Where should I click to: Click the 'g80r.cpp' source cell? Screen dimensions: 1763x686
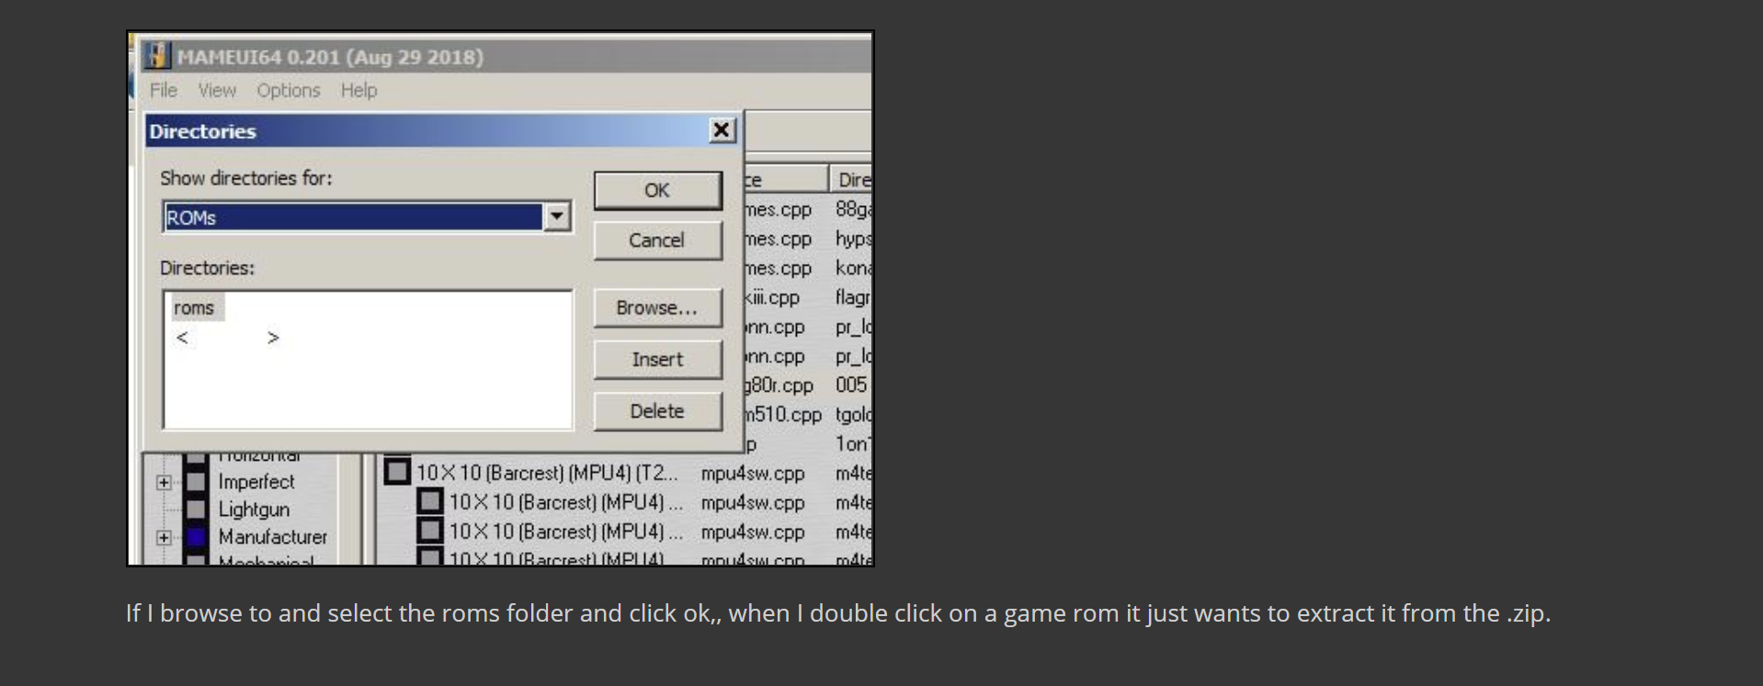coord(779,385)
